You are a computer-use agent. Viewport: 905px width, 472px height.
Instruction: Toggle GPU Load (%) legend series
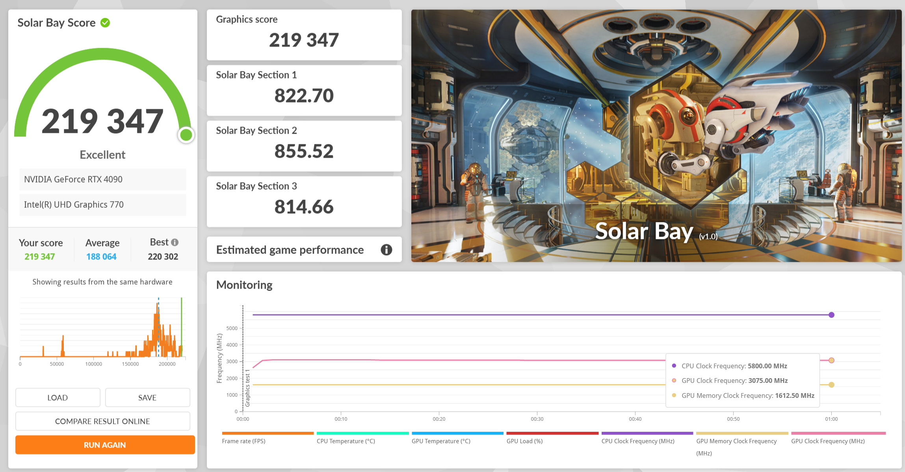pyautogui.click(x=552, y=438)
